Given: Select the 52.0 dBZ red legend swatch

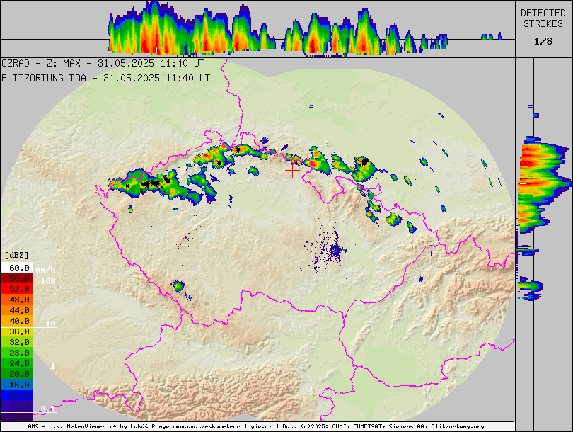Looking at the screenshot, I should [17, 289].
